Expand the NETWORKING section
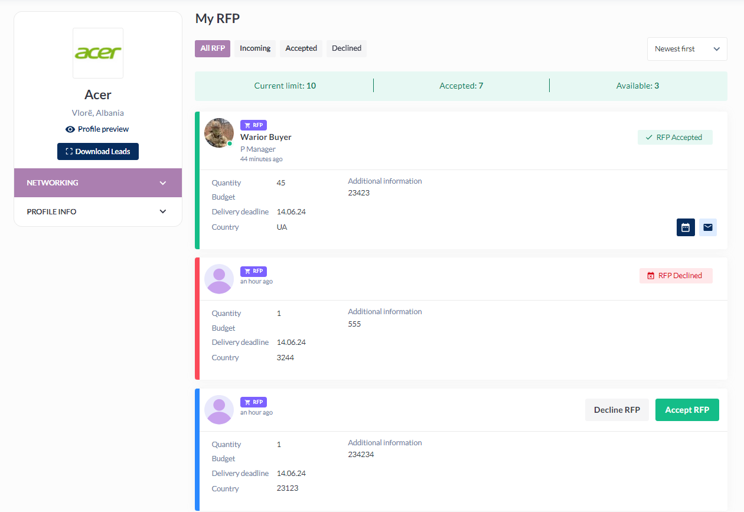Screen dimensions: 744x512 coord(98,183)
